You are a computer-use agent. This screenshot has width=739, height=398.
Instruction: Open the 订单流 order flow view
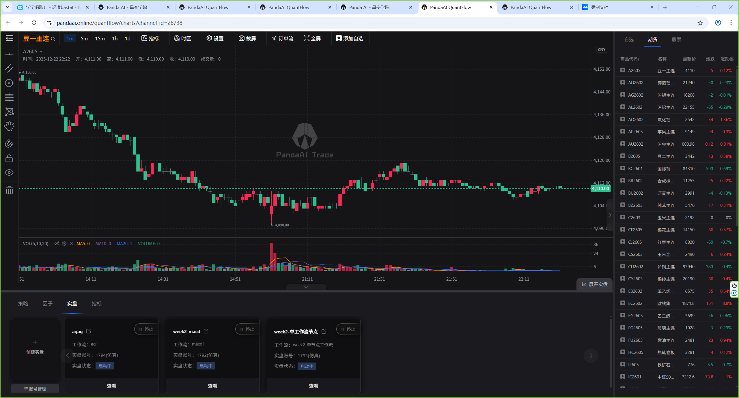(x=282, y=38)
